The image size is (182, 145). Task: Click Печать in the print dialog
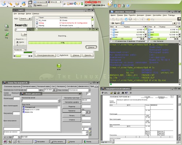(x=72, y=116)
